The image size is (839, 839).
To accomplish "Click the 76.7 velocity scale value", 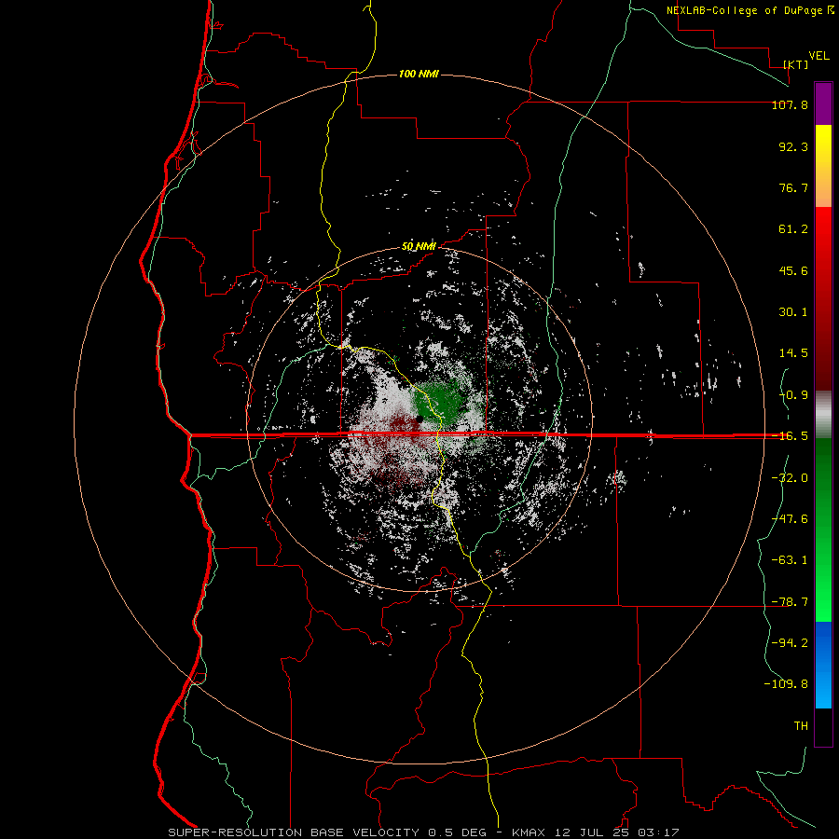I will (793, 187).
